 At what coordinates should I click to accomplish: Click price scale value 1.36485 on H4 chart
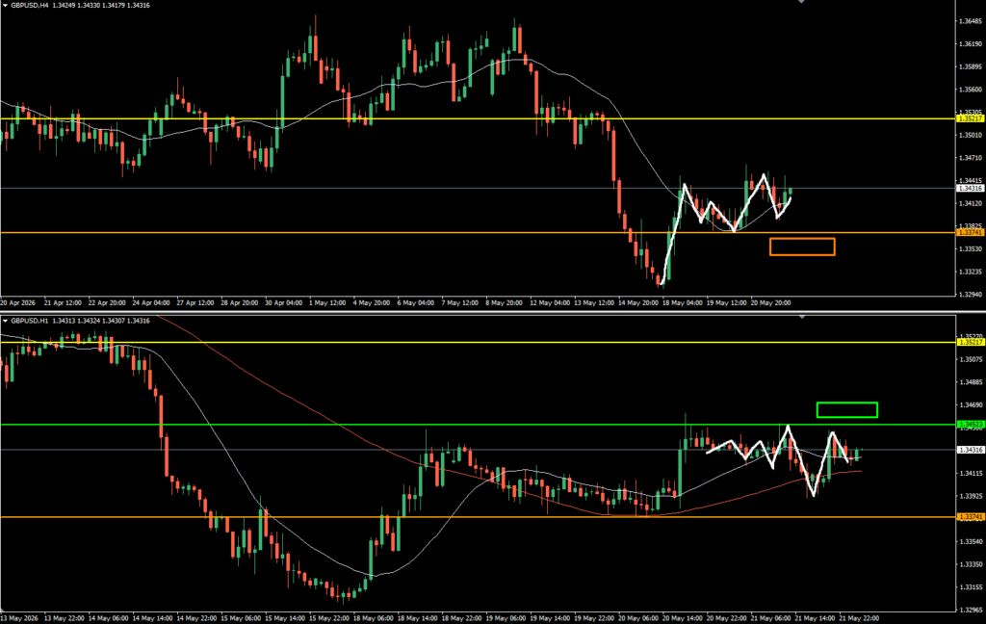[x=970, y=21]
